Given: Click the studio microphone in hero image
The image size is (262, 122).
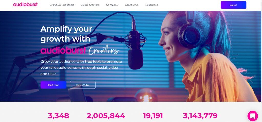Looking at the screenshot, I should (135, 50).
